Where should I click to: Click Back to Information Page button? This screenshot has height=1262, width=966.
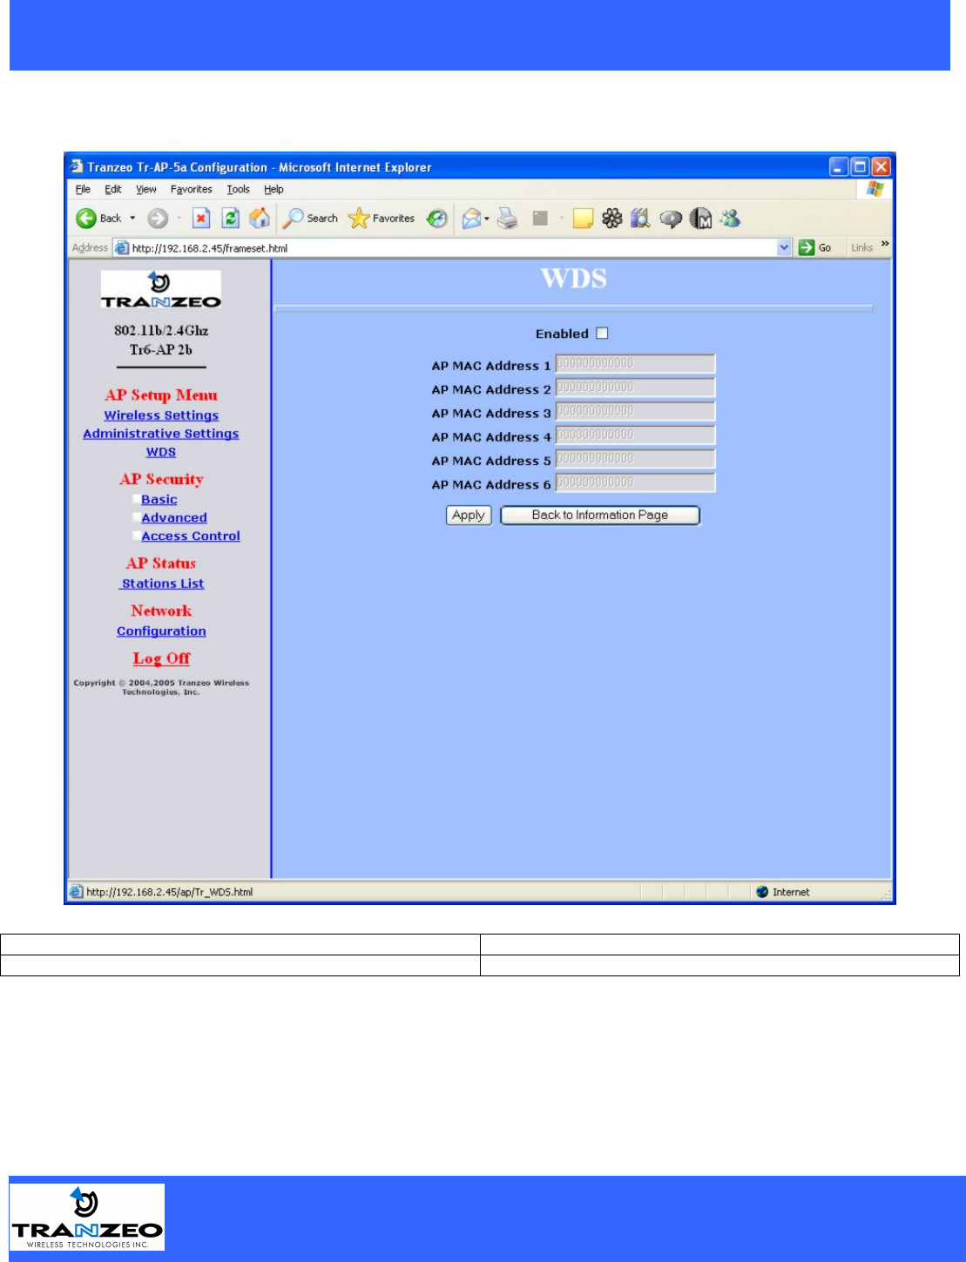(x=600, y=516)
